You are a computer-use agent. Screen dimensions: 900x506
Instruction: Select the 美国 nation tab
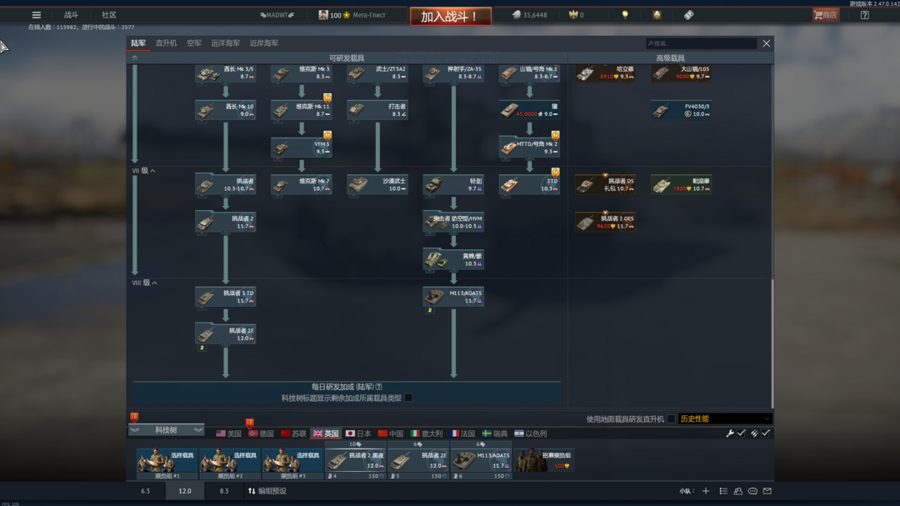click(x=228, y=433)
